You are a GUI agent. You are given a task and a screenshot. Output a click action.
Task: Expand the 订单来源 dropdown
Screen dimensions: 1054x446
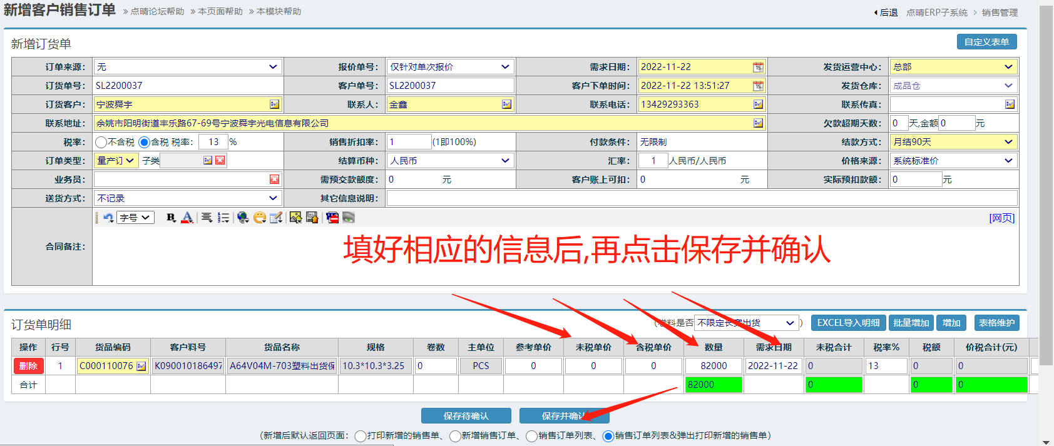pyautogui.click(x=273, y=67)
